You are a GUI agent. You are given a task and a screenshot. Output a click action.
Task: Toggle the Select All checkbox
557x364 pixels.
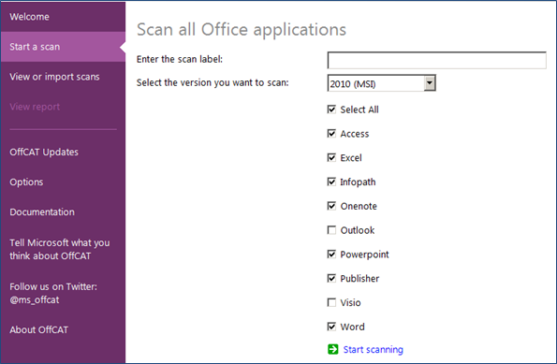click(331, 109)
